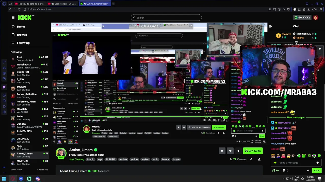Screen dimensions: 325x182
Task: Open the share stream icon
Action: [251, 159]
